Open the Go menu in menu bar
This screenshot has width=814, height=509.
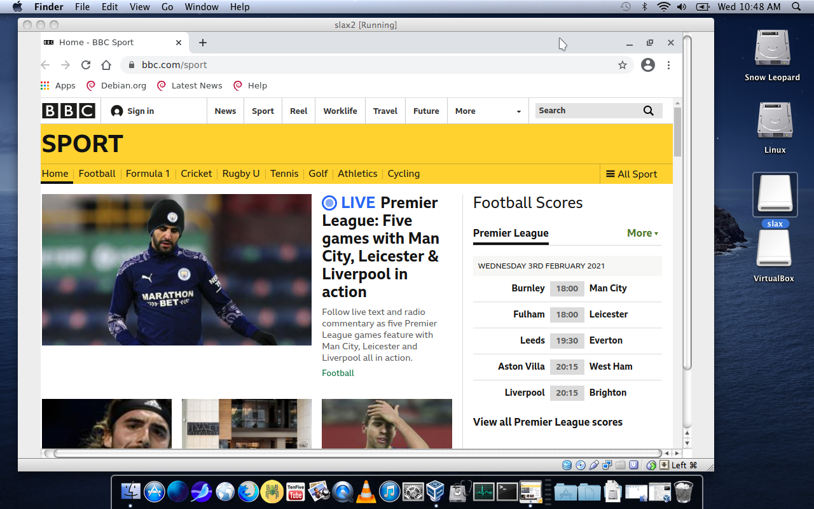[167, 7]
